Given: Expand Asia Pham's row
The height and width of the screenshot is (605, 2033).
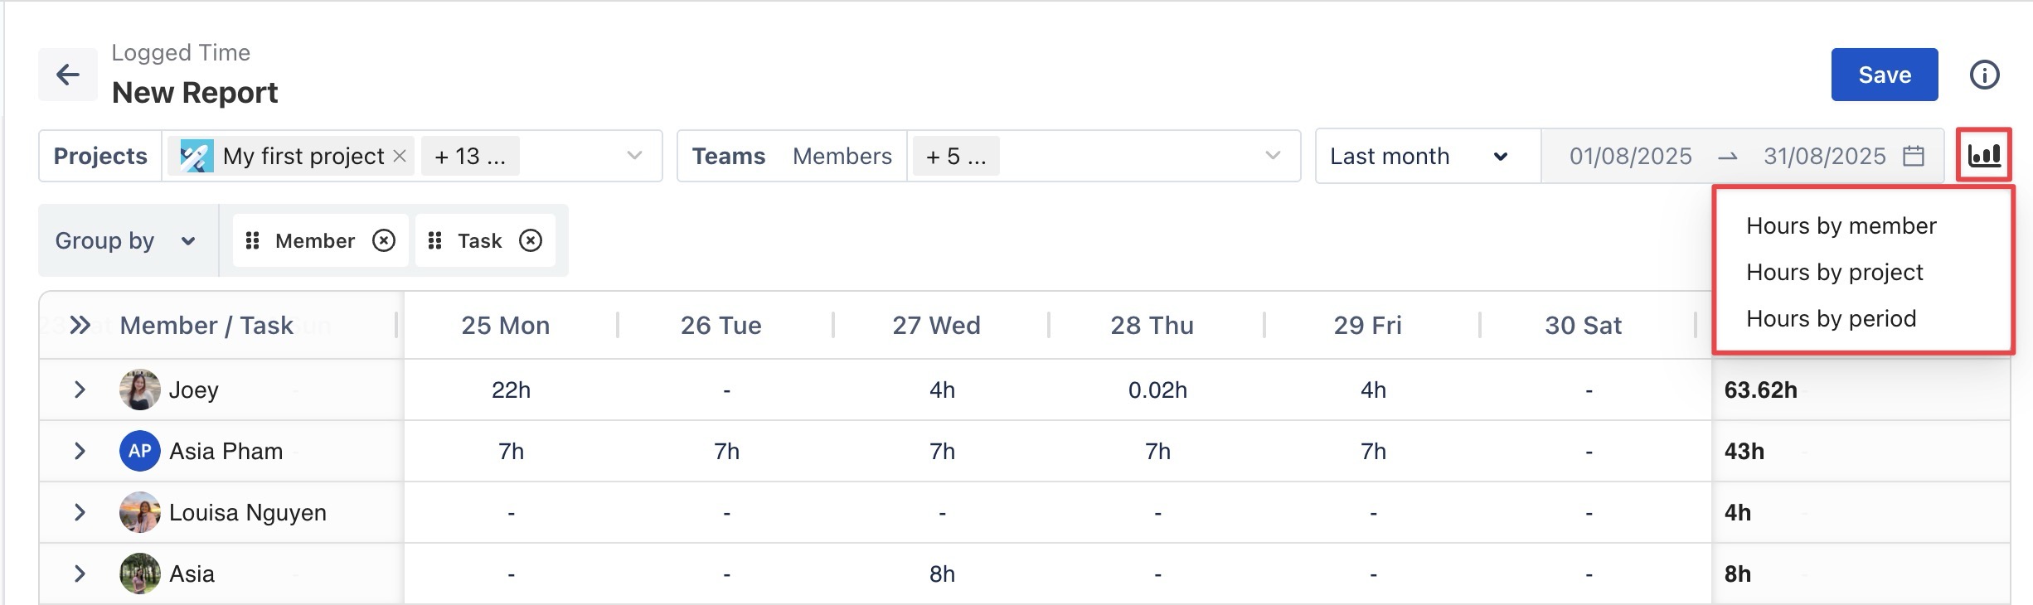Looking at the screenshot, I should tap(80, 451).
